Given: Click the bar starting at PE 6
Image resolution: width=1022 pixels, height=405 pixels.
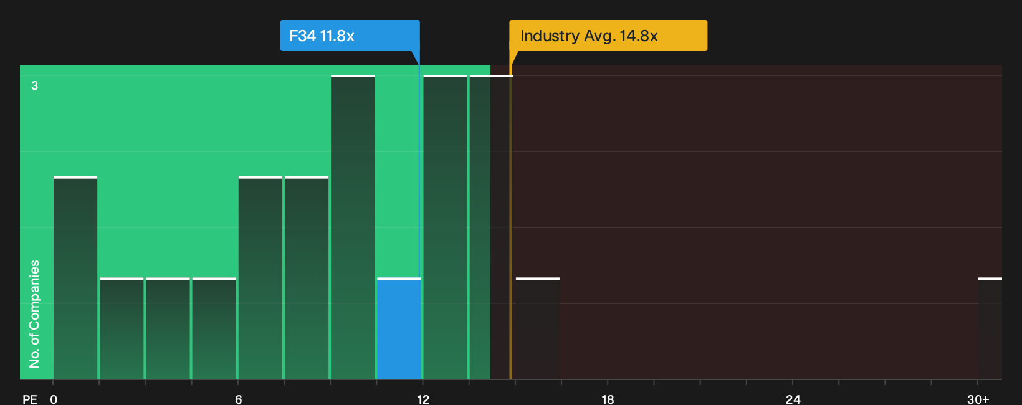Looking at the screenshot, I should [260, 278].
